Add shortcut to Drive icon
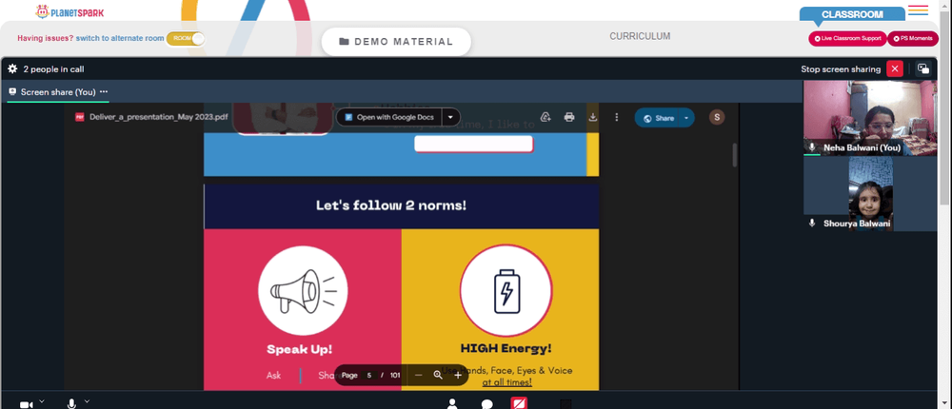The height and width of the screenshot is (409, 952). [x=545, y=117]
